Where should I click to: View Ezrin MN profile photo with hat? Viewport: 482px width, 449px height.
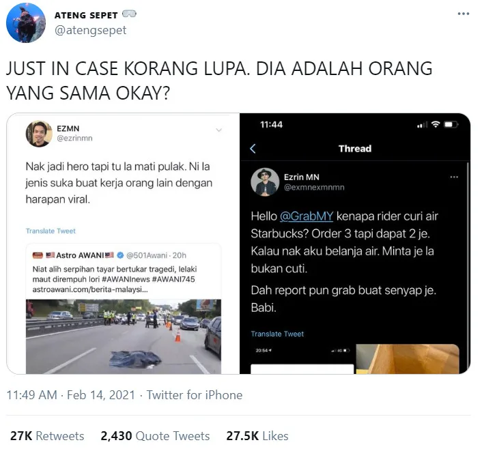[x=265, y=182]
